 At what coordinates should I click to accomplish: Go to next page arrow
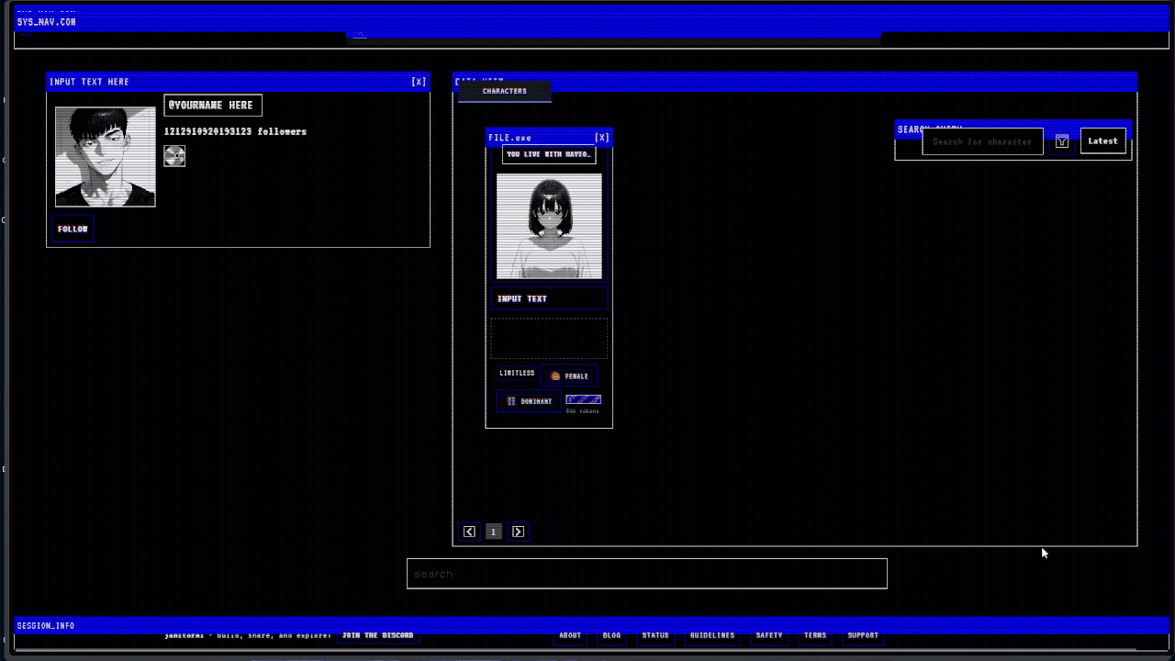click(518, 532)
